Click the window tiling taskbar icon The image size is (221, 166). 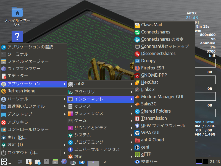(x=20, y=162)
